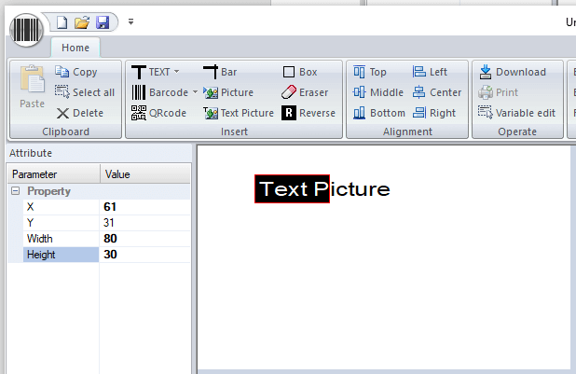The image size is (576, 374).
Task: Insert a TEXT element
Action: coord(151,72)
